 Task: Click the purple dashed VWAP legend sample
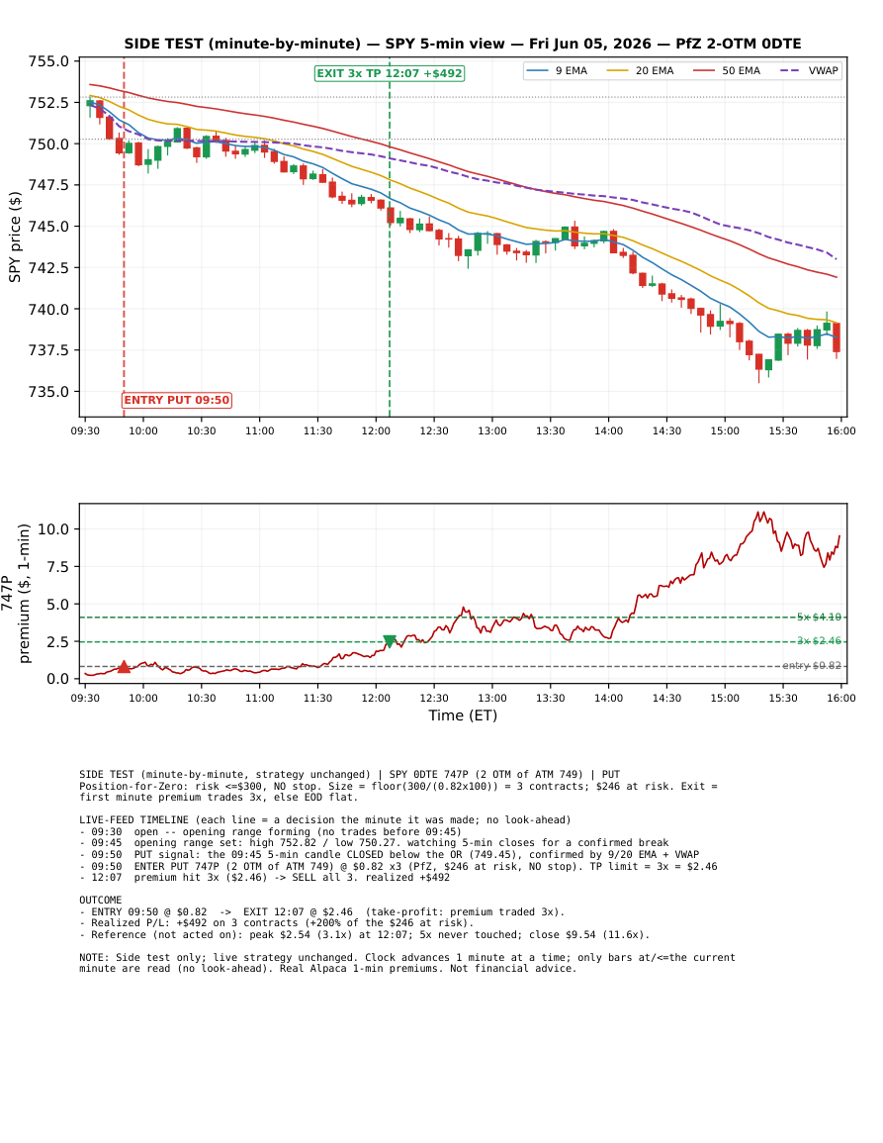[790, 70]
